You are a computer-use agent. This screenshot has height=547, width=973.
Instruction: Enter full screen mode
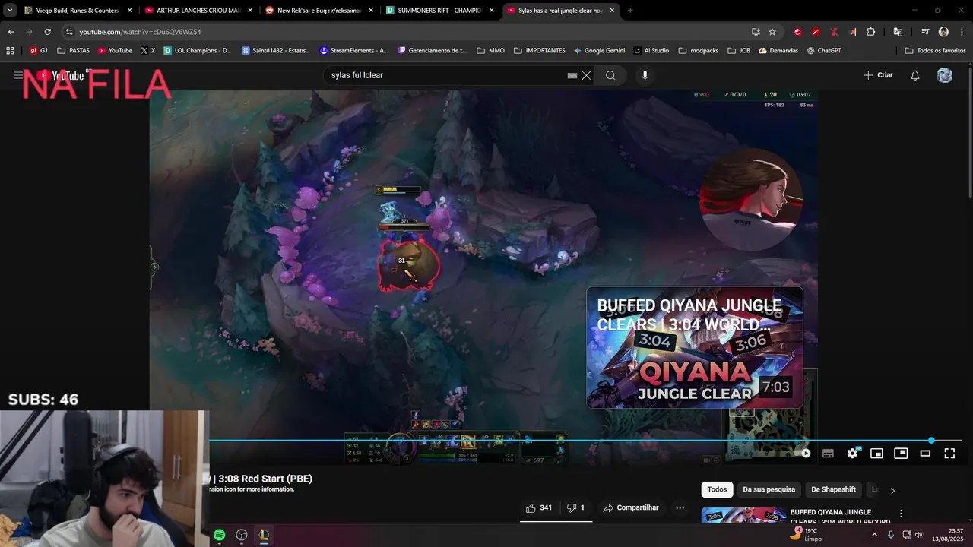pyautogui.click(x=949, y=453)
